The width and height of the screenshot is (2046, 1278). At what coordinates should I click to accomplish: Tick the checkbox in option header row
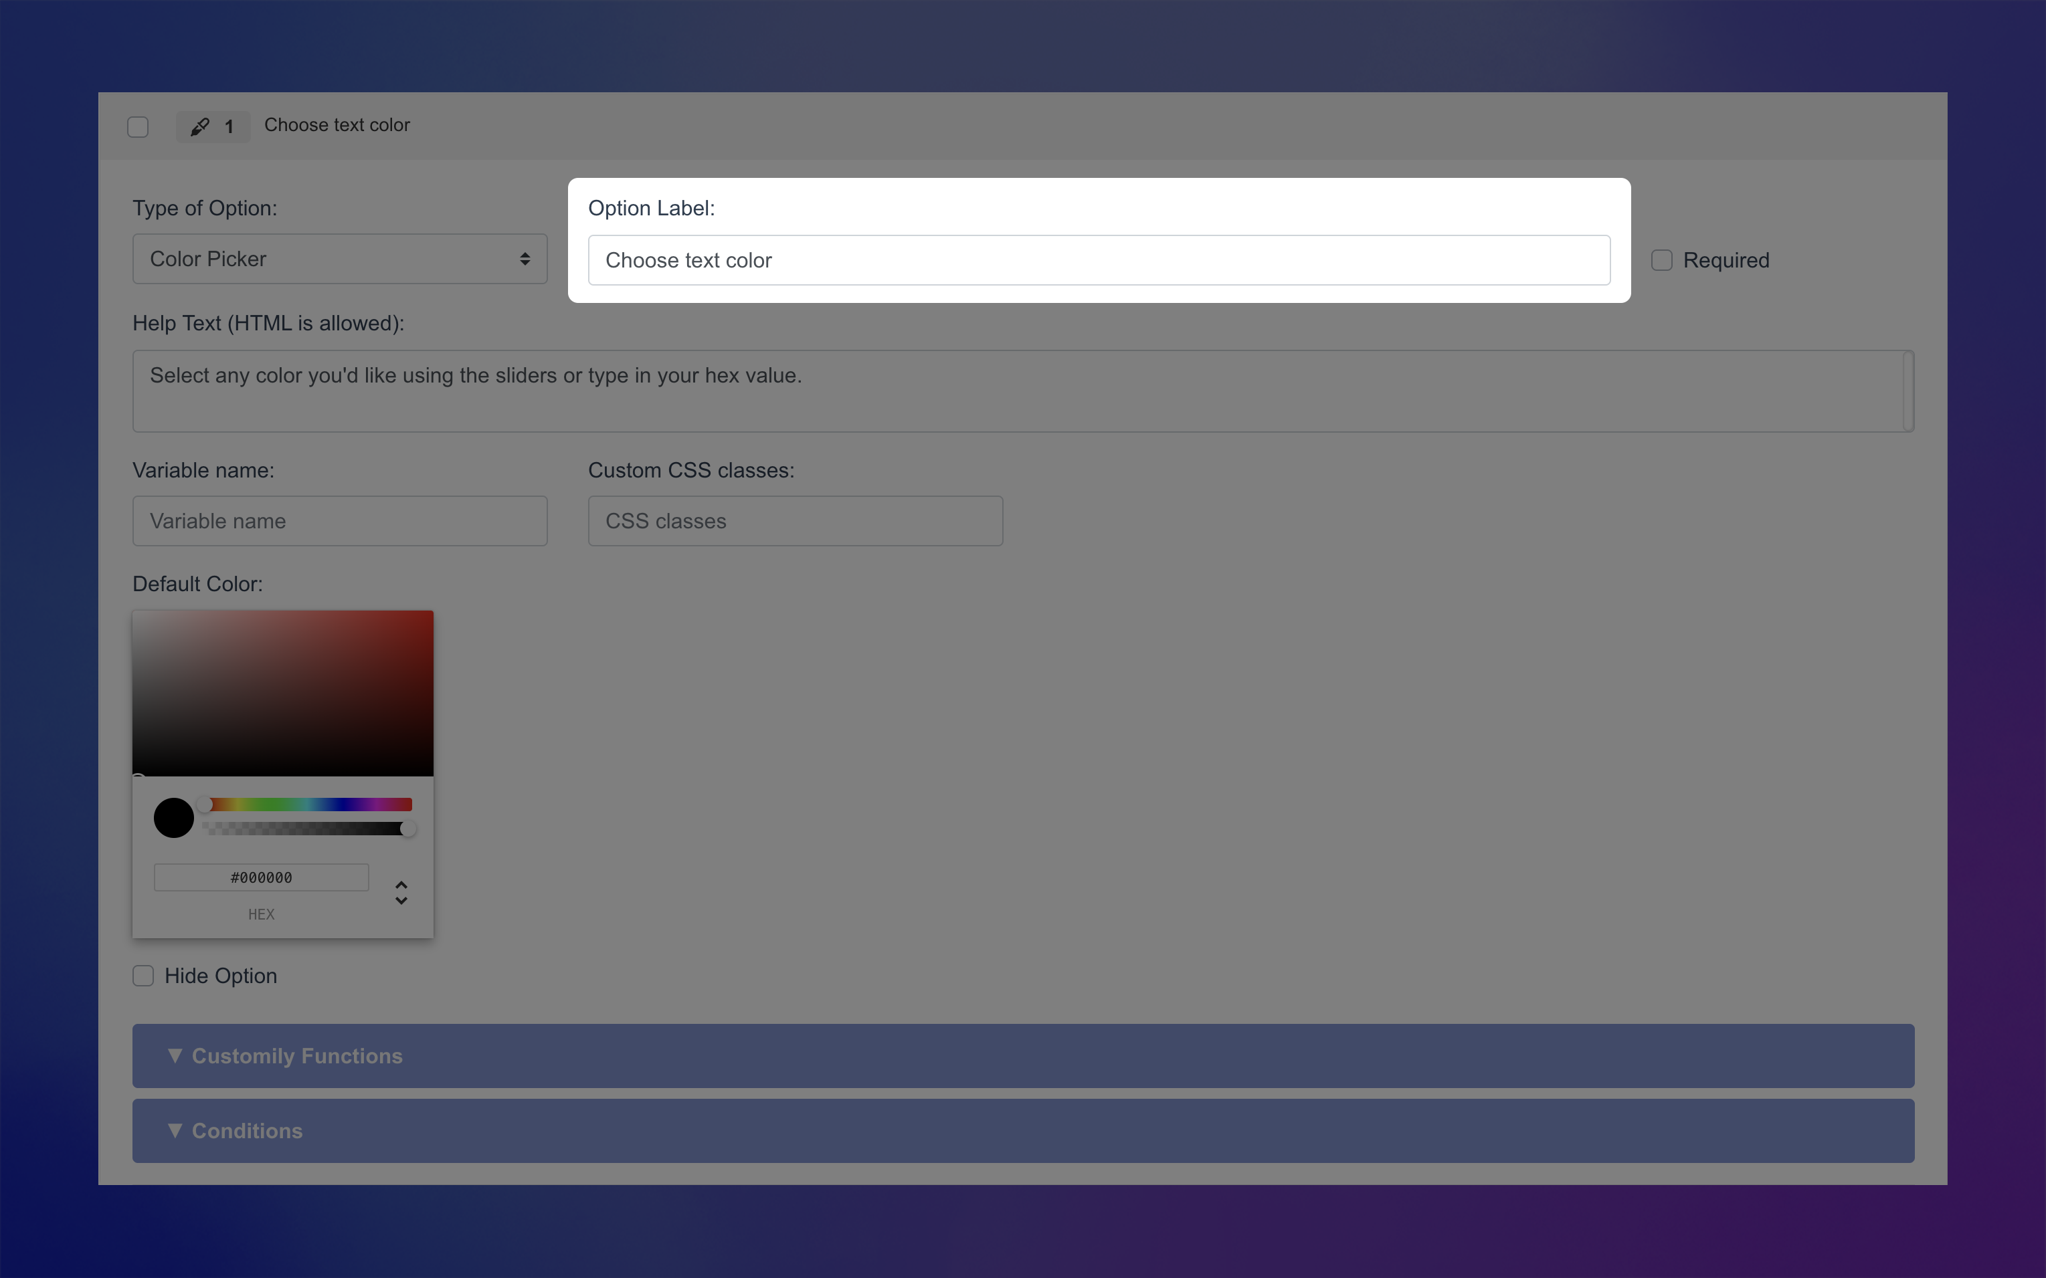pyautogui.click(x=138, y=127)
